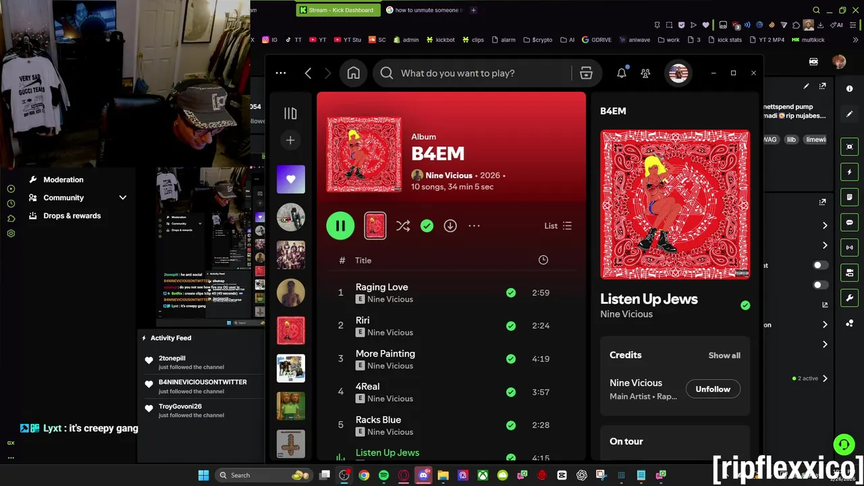The image size is (864, 486).
Task: Click the info icon in Kick right rail
Action: pos(850,88)
